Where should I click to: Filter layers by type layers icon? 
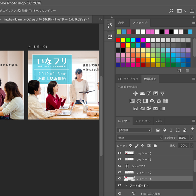click(171, 130)
